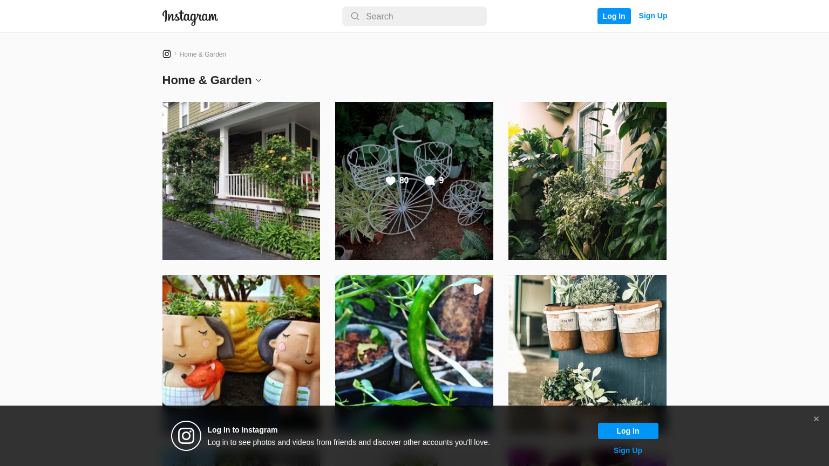Click the breadcrumb separator chevron
The image size is (829, 466).
click(175, 53)
